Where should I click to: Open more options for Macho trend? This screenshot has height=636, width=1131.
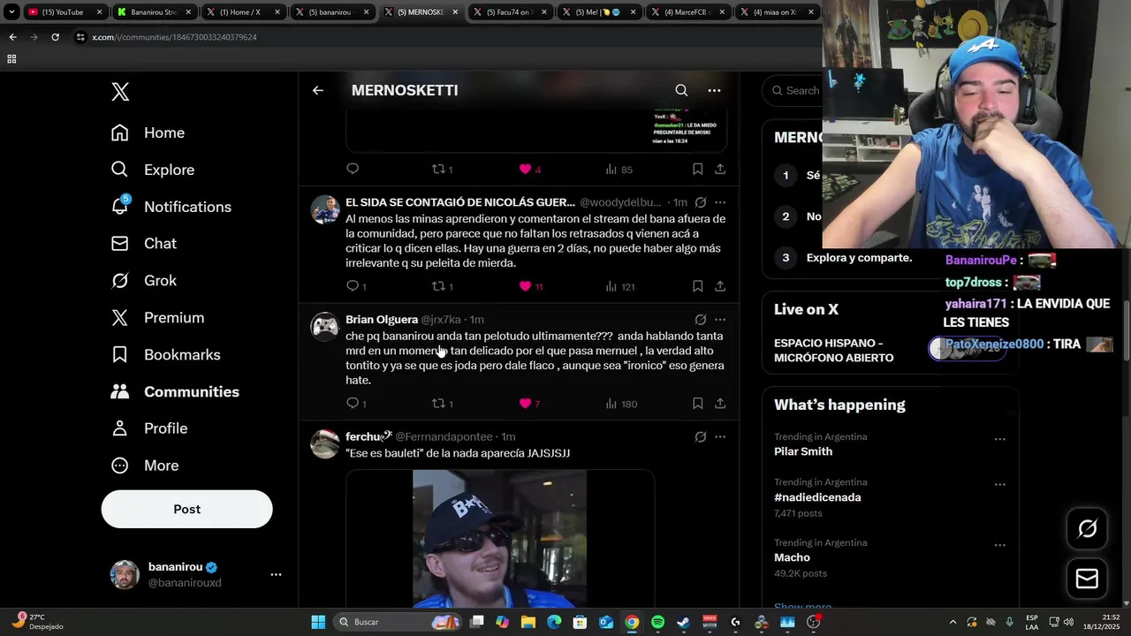tap(999, 545)
